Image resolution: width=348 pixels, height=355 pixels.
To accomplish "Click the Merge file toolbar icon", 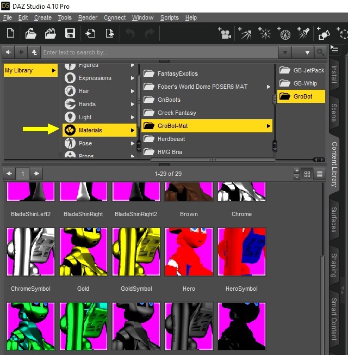I will [50, 34].
